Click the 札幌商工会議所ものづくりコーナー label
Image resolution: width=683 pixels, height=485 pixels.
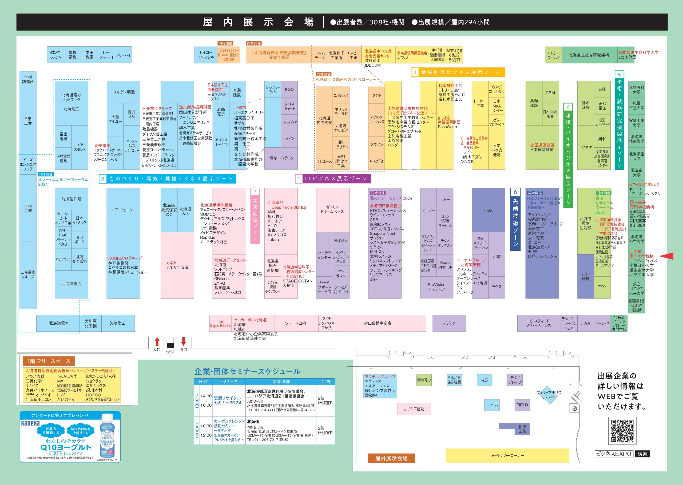(346, 79)
